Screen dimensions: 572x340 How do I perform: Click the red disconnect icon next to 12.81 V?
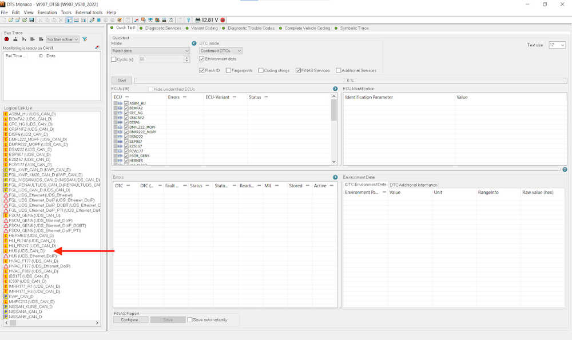(223, 20)
